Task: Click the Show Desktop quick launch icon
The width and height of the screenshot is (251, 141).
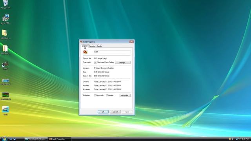Action: click(11, 139)
